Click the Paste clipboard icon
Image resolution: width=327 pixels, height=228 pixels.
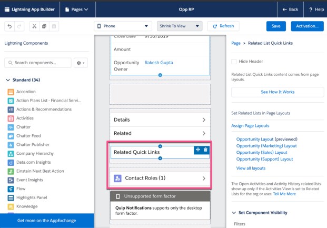pyautogui.click(x=54, y=26)
